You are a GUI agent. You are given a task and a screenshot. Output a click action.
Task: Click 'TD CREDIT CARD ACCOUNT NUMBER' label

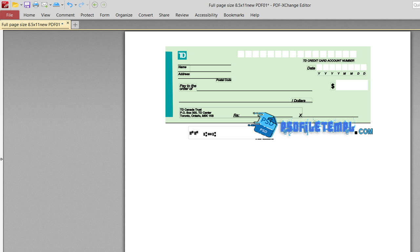(x=328, y=61)
